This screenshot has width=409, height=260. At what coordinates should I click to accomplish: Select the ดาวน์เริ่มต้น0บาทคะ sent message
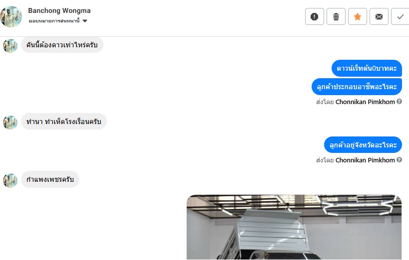tap(367, 68)
